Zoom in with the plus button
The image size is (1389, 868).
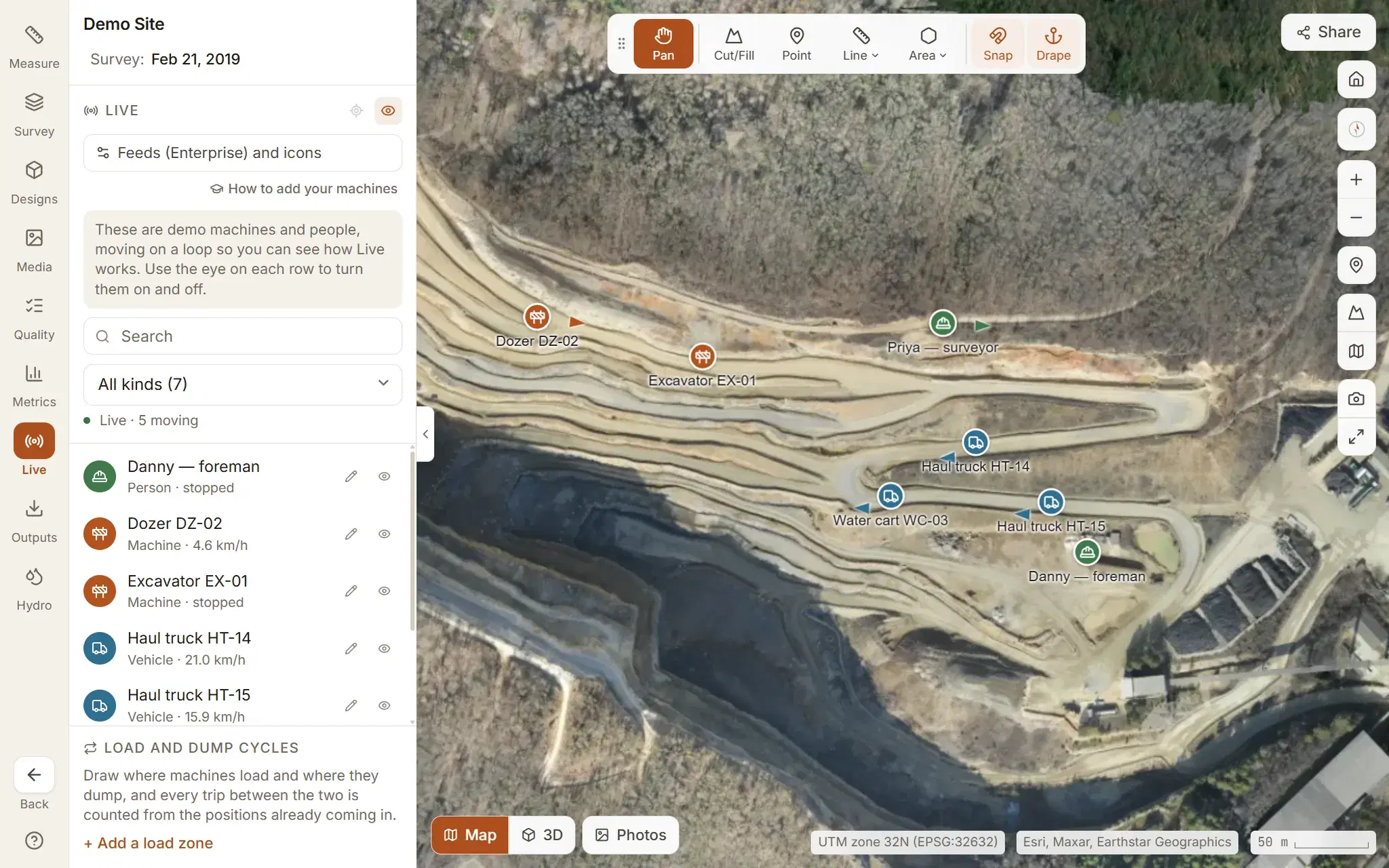pos(1356,180)
